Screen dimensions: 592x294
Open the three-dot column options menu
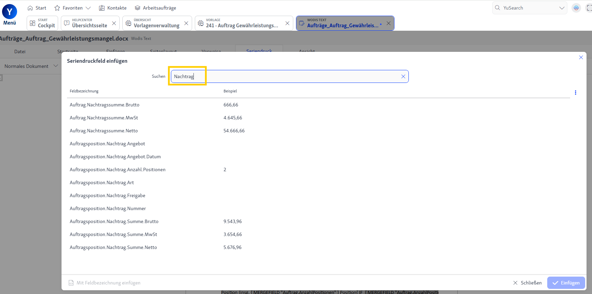tap(576, 92)
